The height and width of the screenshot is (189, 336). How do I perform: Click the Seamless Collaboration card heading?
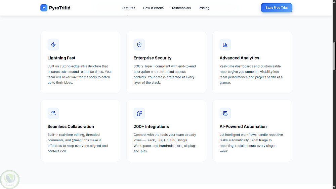pyautogui.click(x=71, y=126)
